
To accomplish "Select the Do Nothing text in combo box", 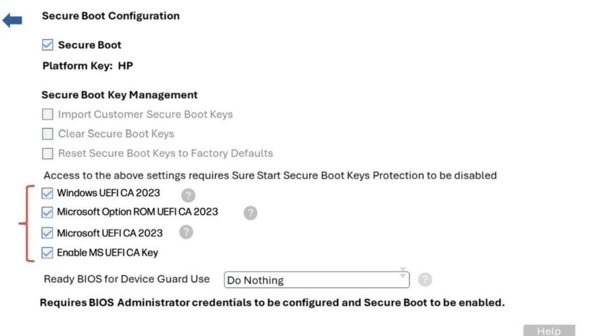I will [x=255, y=280].
